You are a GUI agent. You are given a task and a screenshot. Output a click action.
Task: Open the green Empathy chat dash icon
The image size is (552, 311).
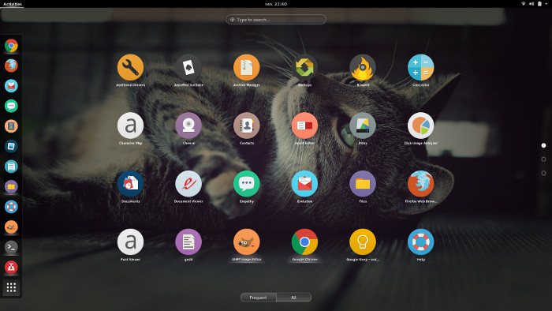coord(11,106)
